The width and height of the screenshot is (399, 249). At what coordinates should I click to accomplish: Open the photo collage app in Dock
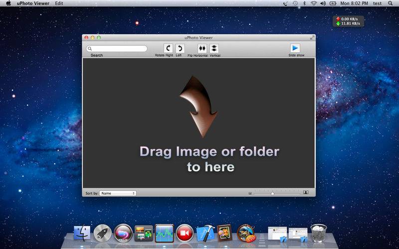click(x=144, y=233)
